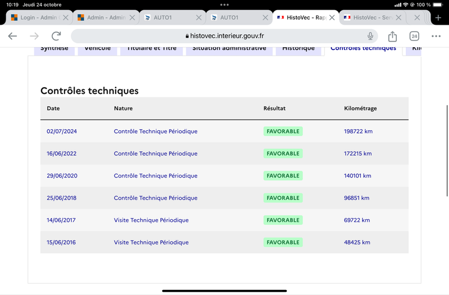This screenshot has height=295, width=449.
Task: Open a new tab with plus button
Action: tap(438, 18)
